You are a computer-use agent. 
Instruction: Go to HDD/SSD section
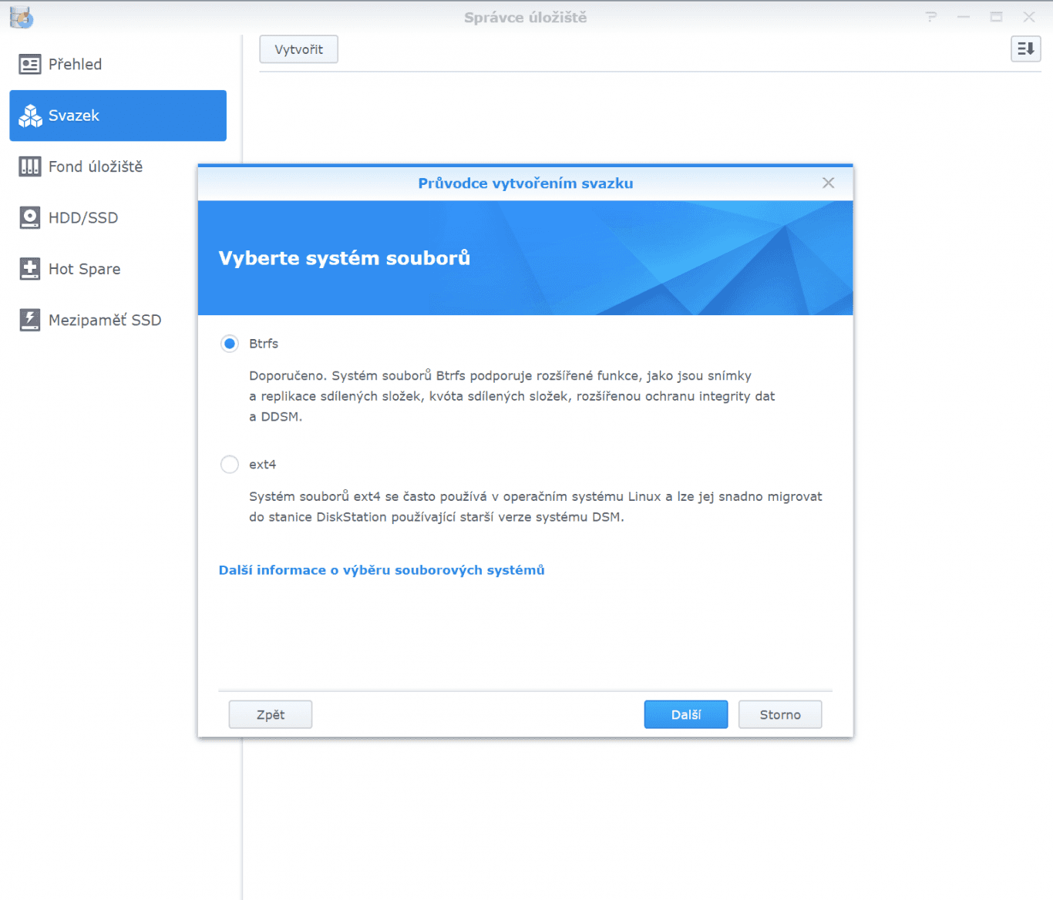coord(118,218)
